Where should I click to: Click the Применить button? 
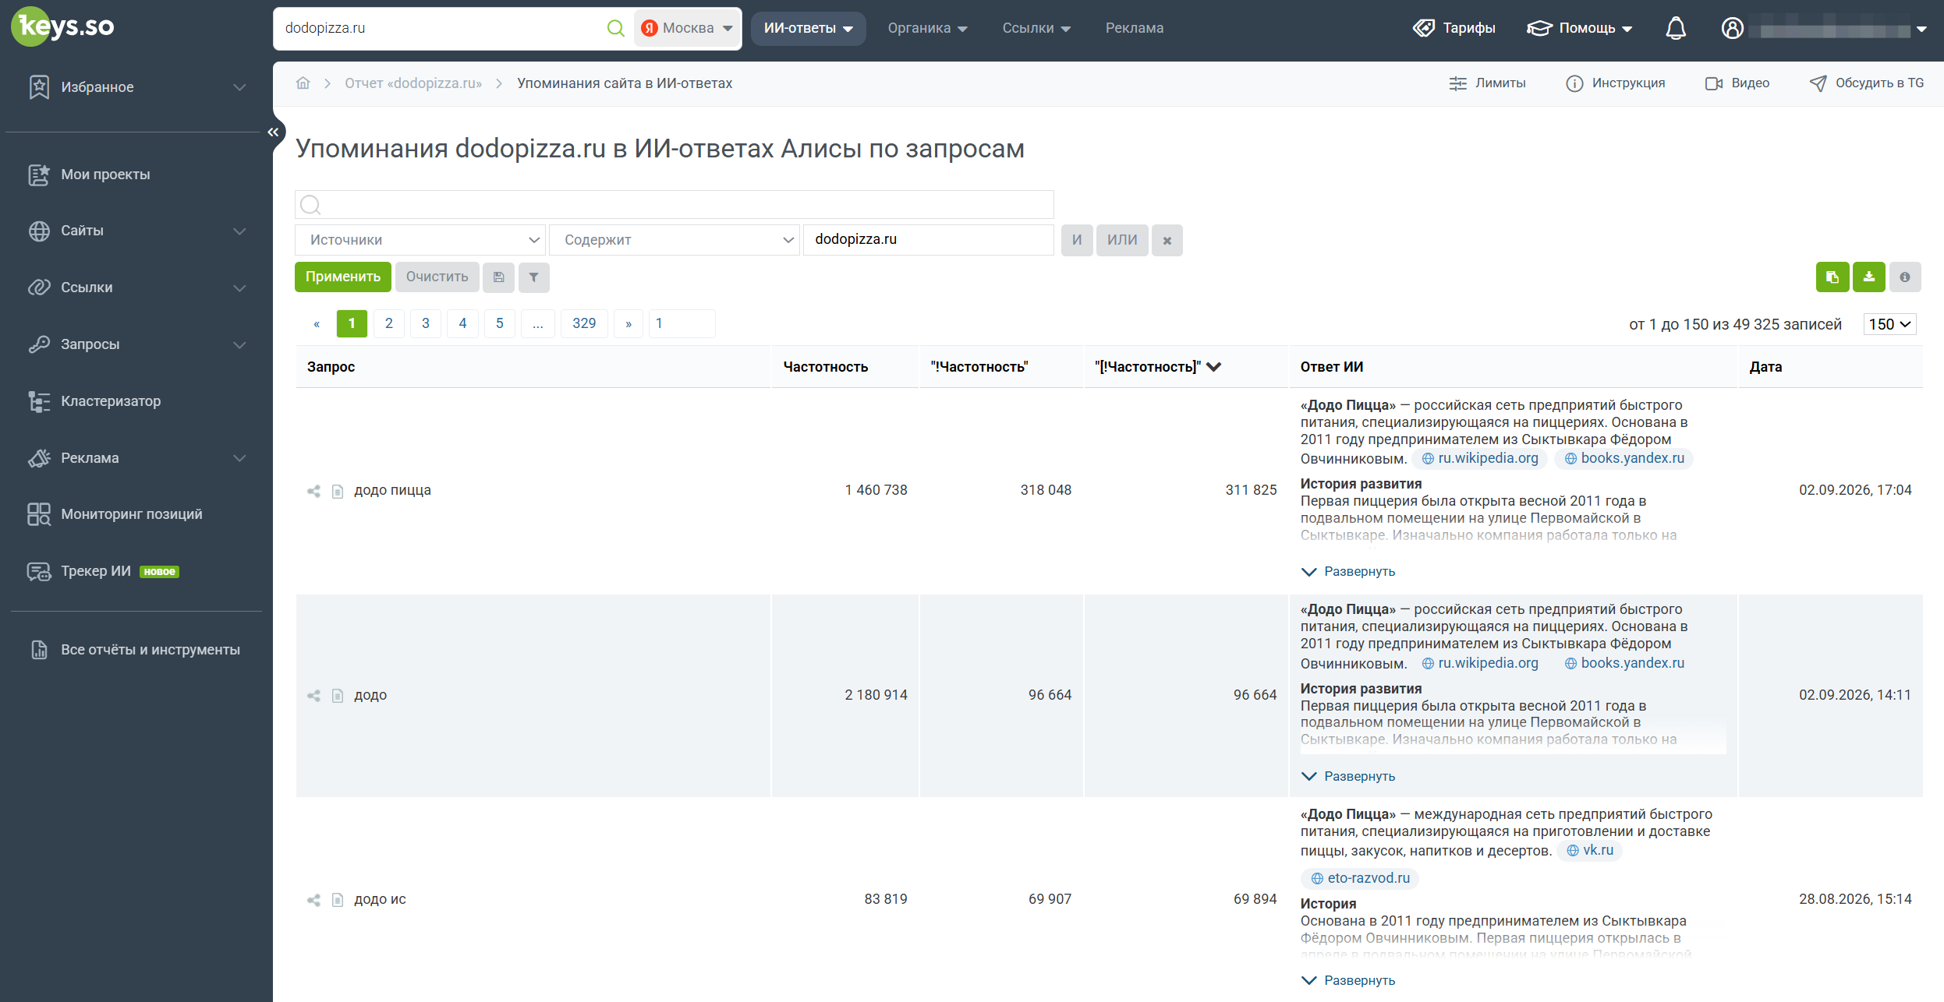(x=343, y=277)
